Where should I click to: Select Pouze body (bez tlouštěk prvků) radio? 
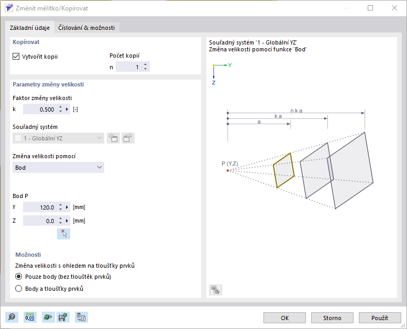tap(19, 277)
